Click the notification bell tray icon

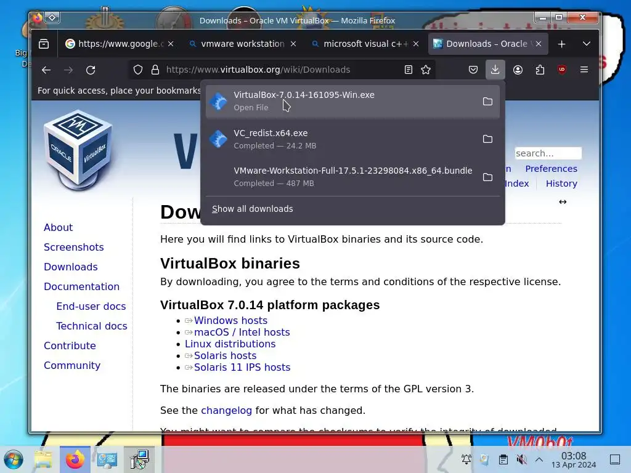pyautogui.click(x=466, y=459)
